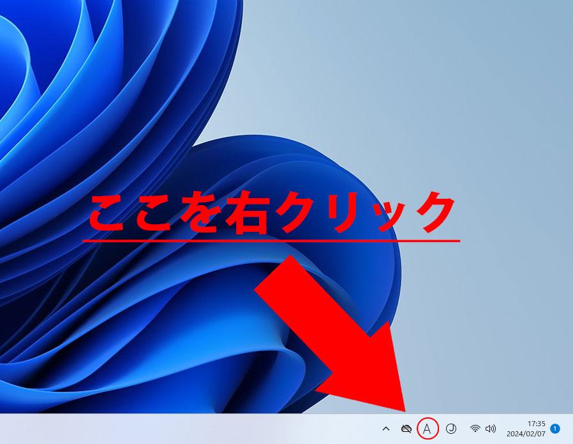The width and height of the screenshot is (573, 444).
Task: Click the taskbar gap between J and Wi-Fi icons
Action: click(463, 429)
